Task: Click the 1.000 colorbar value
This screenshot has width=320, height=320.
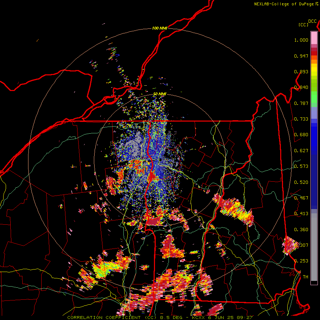Action: (x=301, y=40)
